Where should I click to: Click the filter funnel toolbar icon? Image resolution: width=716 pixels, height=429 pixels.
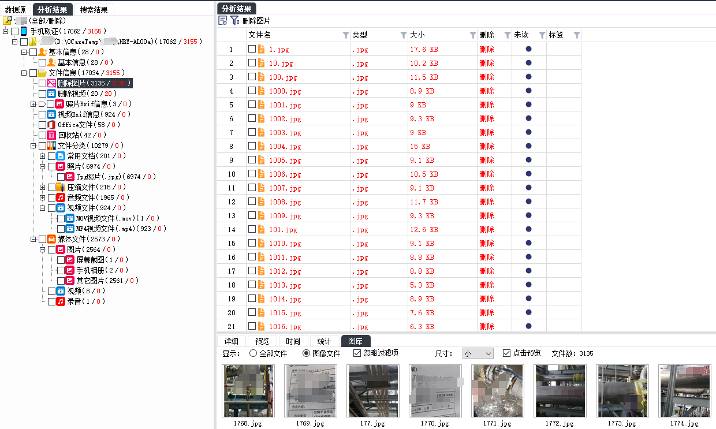(234, 21)
